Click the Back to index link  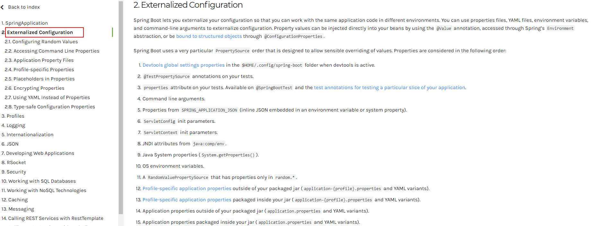(24, 7)
